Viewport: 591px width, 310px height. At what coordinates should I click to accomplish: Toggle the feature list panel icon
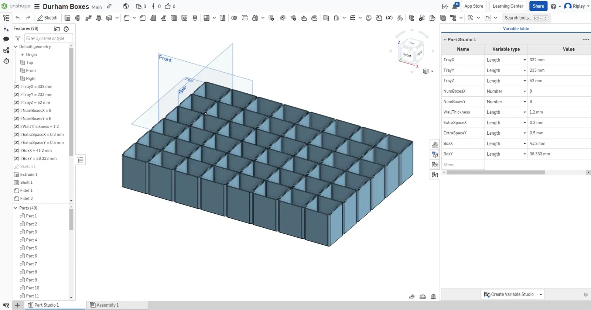pos(6,18)
